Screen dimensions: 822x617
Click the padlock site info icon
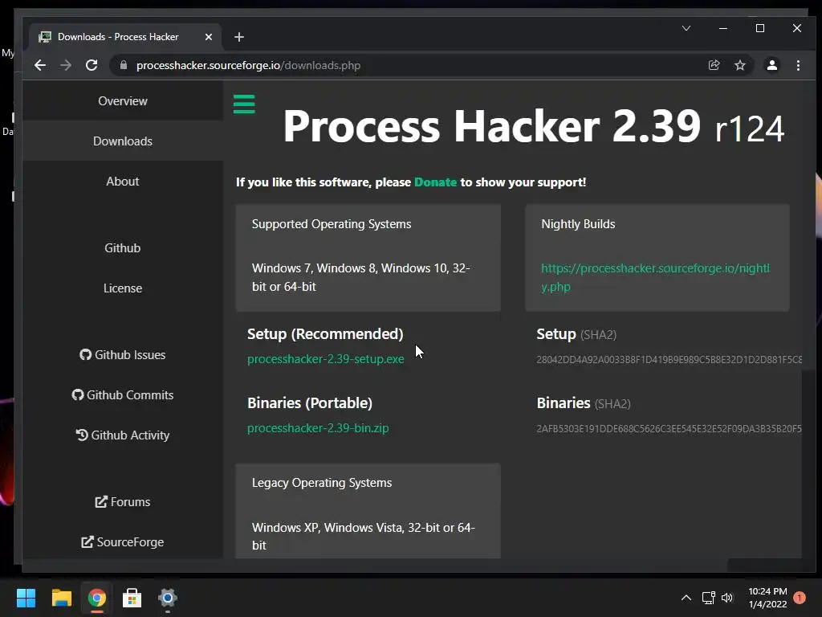pos(124,65)
